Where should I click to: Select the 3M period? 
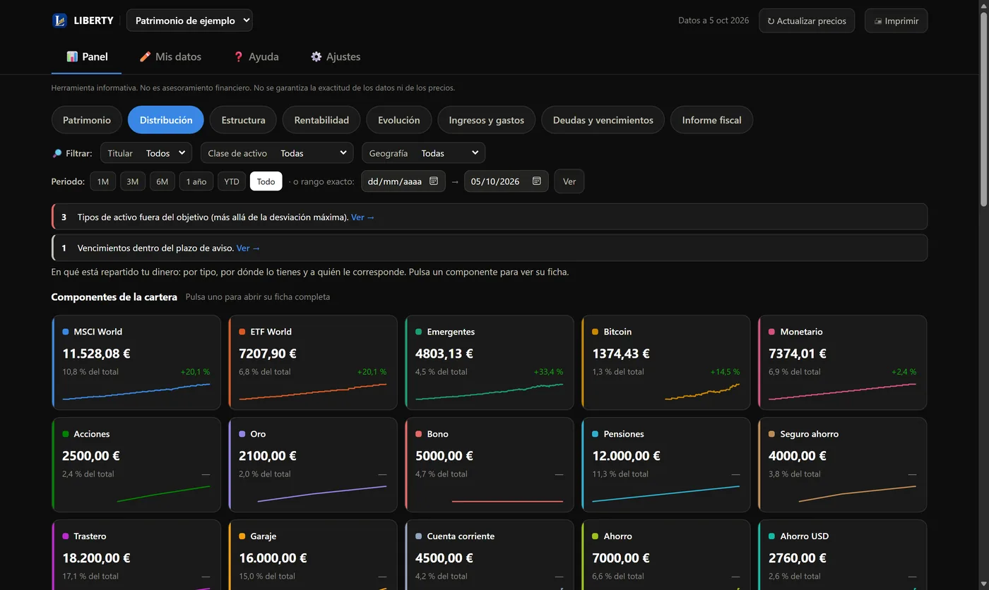pyautogui.click(x=132, y=181)
